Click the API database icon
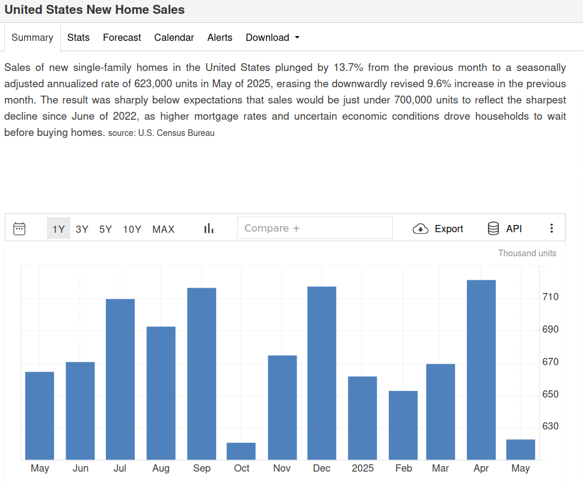The image size is (583, 483). (493, 229)
